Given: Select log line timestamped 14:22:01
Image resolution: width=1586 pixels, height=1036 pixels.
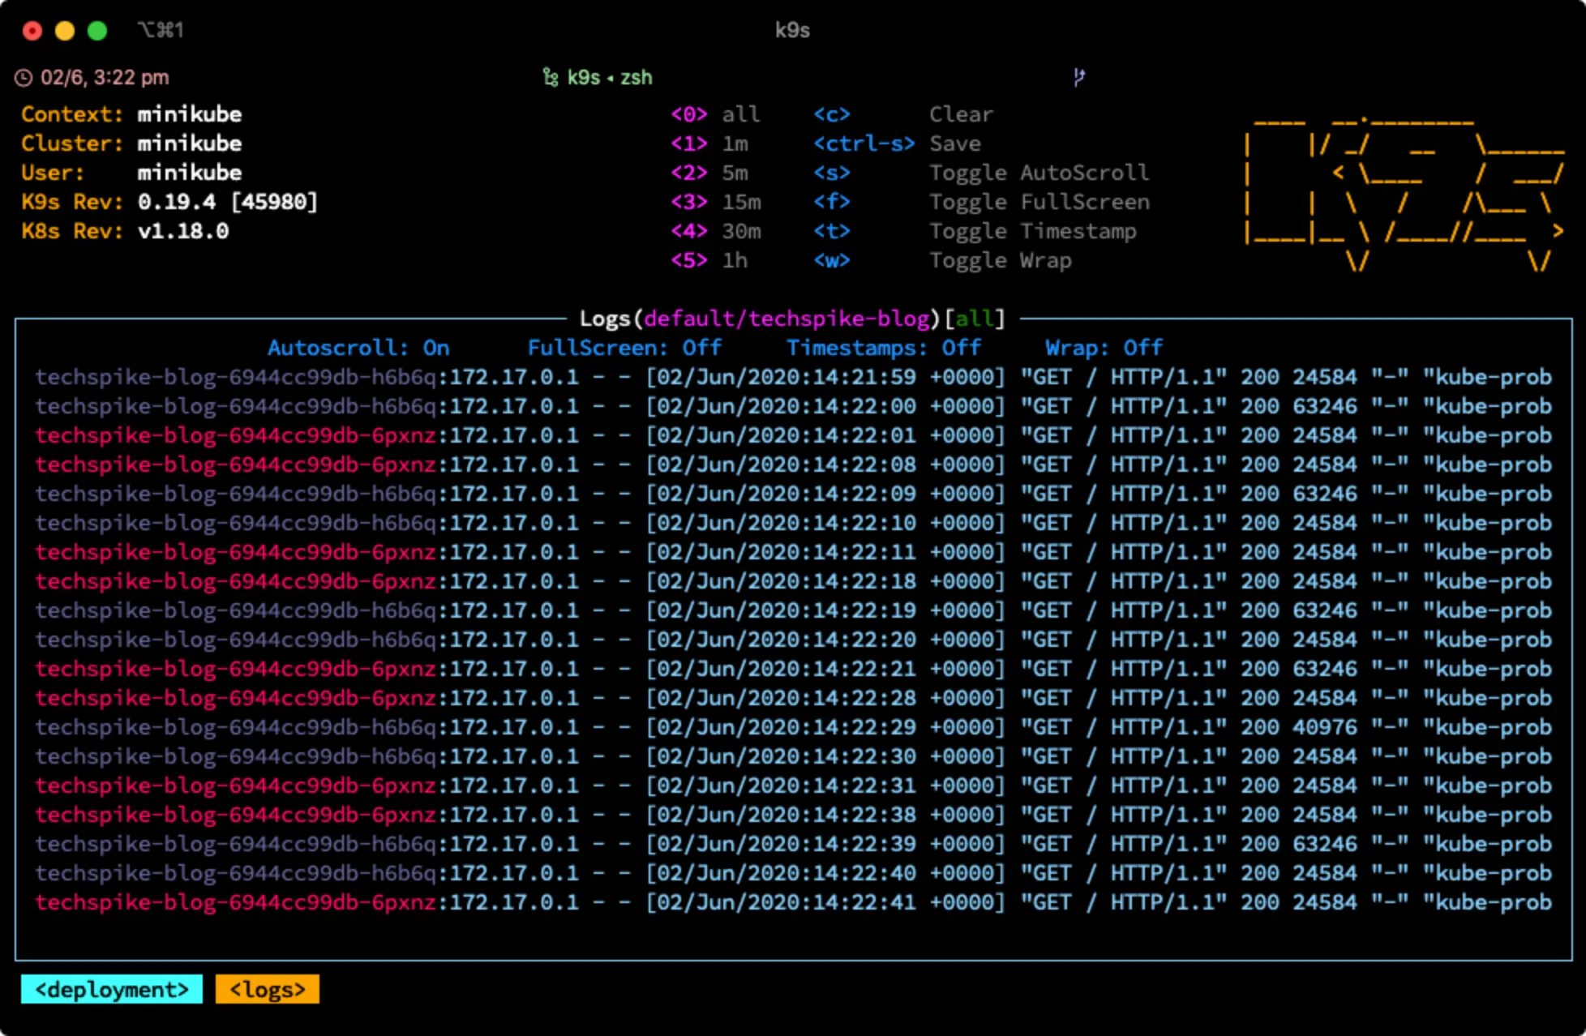Looking at the screenshot, I should (x=793, y=435).
